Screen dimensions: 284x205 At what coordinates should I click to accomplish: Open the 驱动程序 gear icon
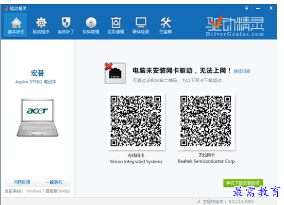click(41, 25)
